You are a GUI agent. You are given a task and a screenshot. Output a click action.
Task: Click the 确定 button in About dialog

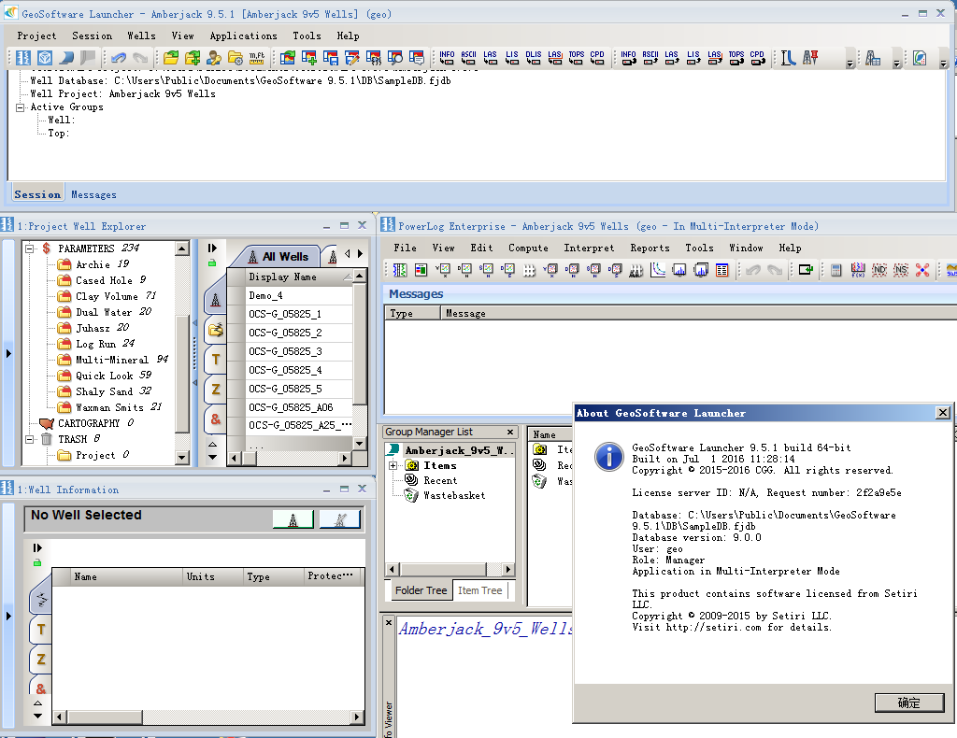coord(908,703)
